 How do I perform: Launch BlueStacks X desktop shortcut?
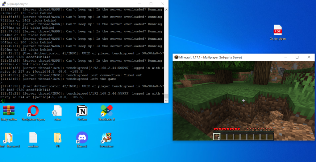[x=106, y=111]
